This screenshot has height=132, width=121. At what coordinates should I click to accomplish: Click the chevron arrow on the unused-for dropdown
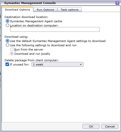81,64
